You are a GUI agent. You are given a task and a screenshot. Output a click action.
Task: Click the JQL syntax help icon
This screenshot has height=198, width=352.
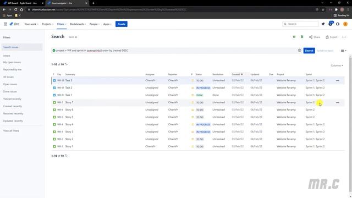(299, 51)
